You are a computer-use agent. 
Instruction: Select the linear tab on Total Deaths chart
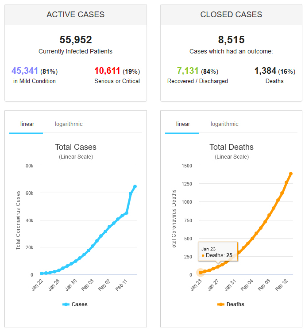click(x=183, y=124)
